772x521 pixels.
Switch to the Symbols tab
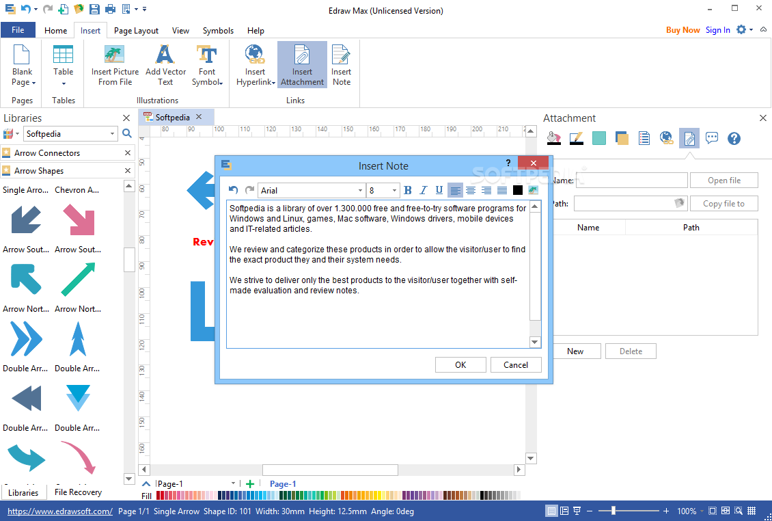tap(218, 31)
